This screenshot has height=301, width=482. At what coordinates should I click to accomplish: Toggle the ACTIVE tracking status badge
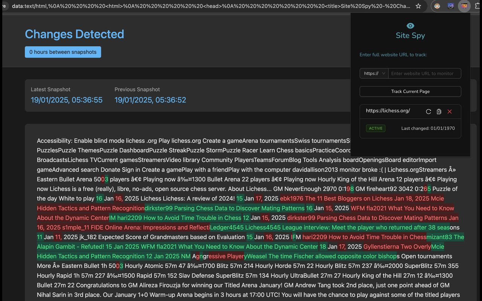coord(375,128)
